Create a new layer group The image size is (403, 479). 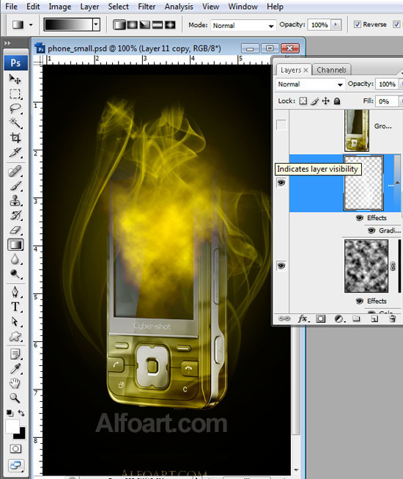(356, 318)
